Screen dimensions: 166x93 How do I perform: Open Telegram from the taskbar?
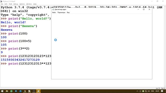tap(16, 91)
